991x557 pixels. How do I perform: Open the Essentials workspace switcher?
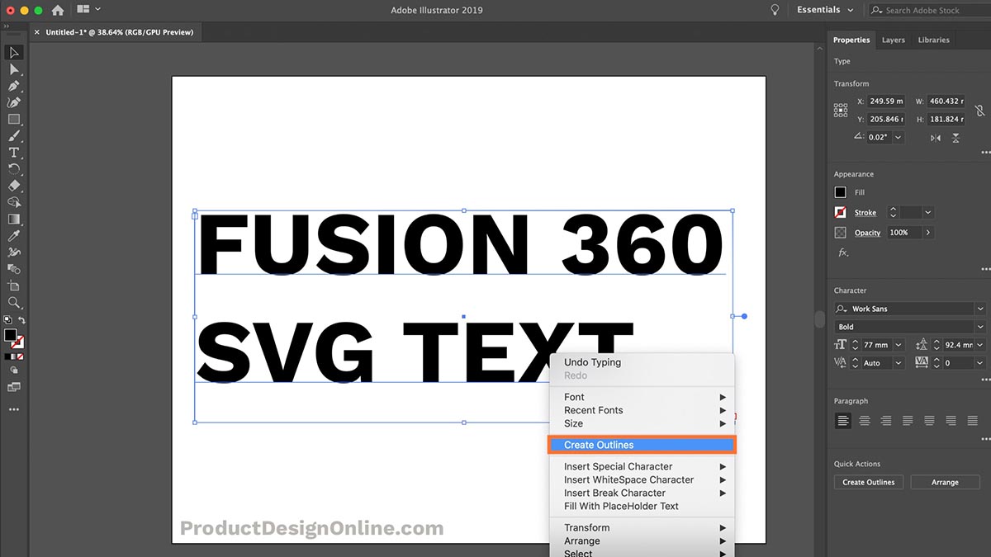pos(825,10)
